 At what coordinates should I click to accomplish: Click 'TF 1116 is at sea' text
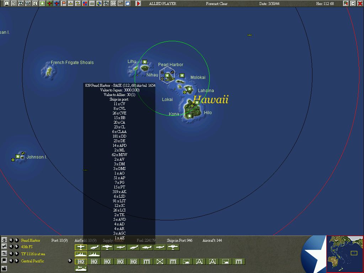tap(33, 254)
